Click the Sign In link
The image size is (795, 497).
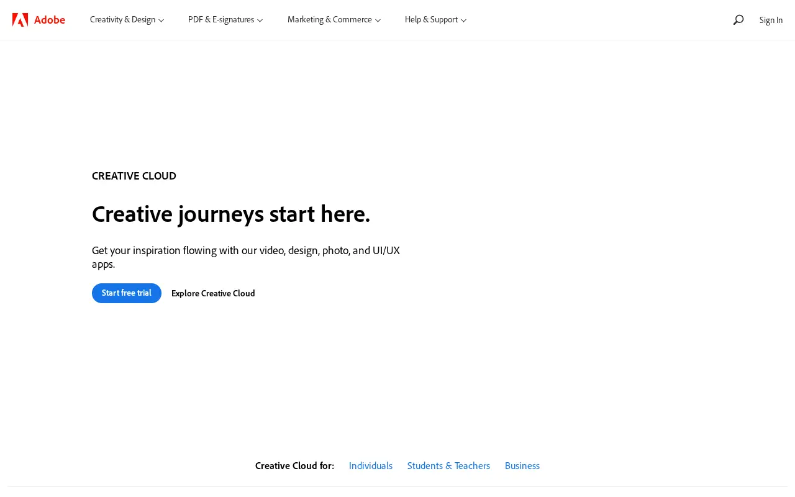[x=771, y=20]
